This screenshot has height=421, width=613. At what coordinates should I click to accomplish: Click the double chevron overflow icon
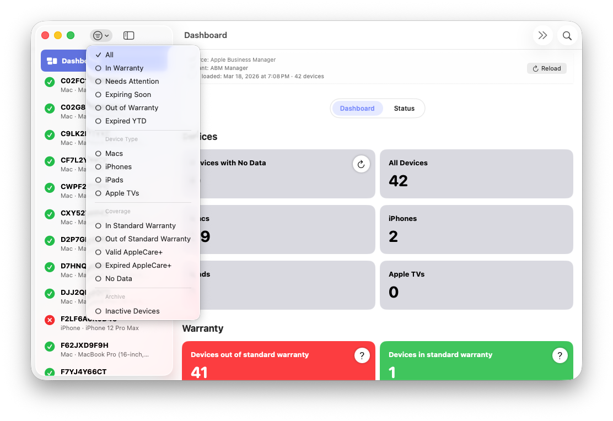tap(542, 36)
